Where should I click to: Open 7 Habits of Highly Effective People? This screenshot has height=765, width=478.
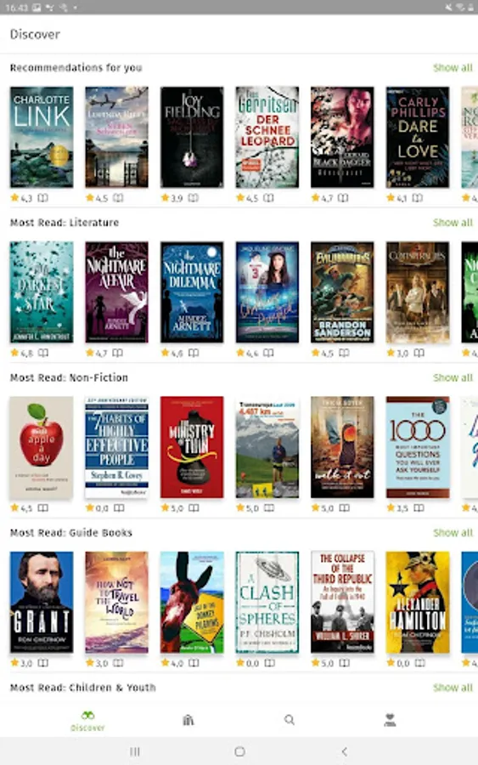coord(116,447)
